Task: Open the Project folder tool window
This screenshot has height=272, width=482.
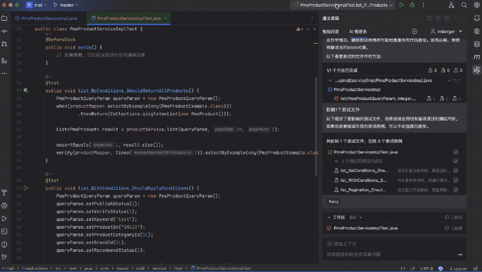Action: 4,18
